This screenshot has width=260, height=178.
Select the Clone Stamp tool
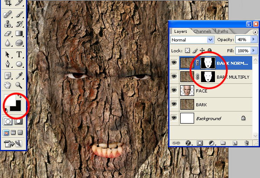[8, 24]
